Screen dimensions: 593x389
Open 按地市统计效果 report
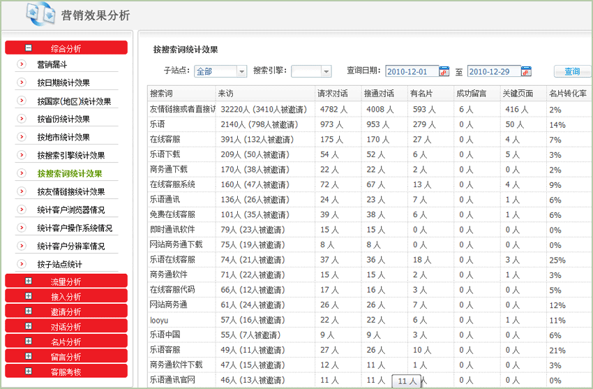coord(63,138)
